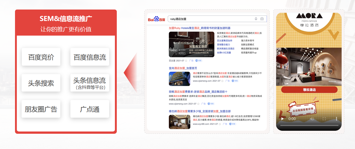Click the 营销整合能力 sublink
The image size is (355, 149).
pos(223,44)
